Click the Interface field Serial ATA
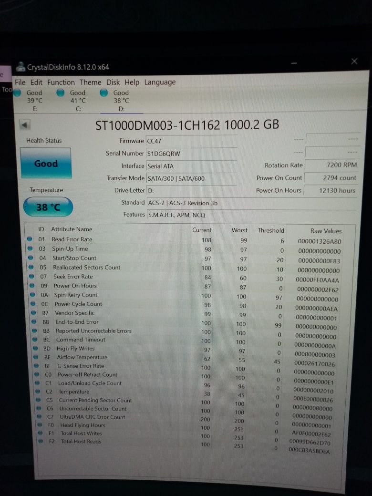The image size is (372, 496). [191, 166]
